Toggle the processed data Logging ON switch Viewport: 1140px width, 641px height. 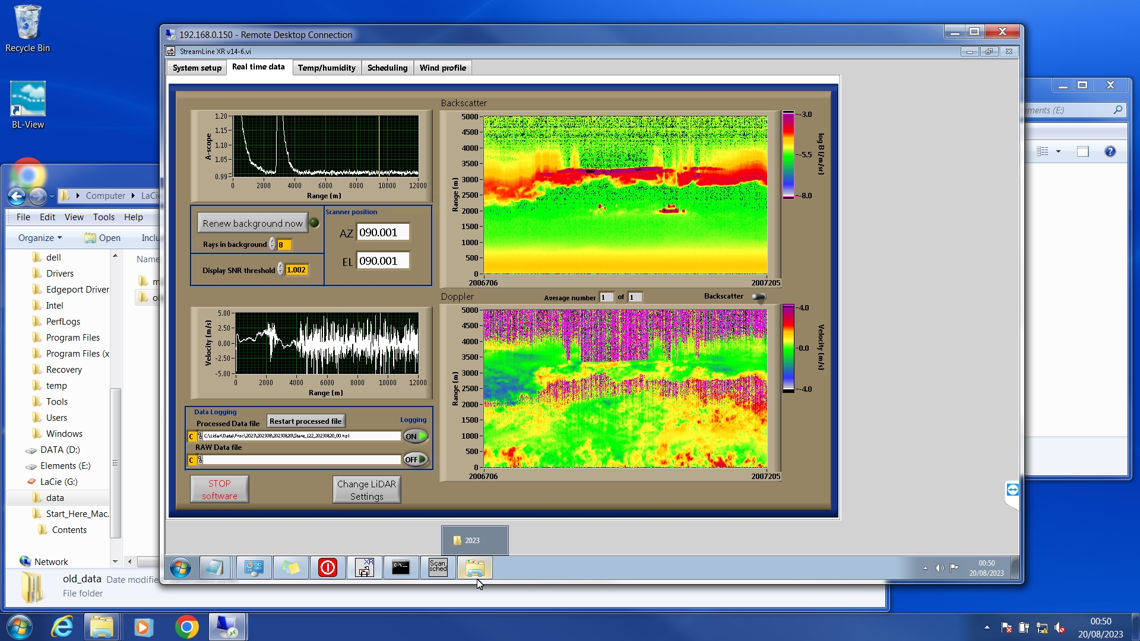click(x=416, y=436)
